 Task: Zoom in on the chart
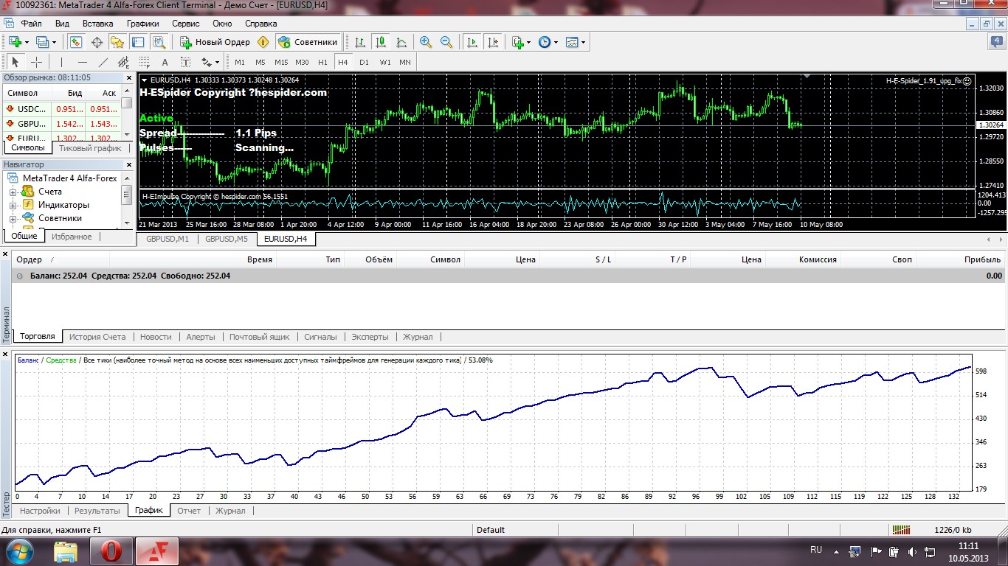(425, 42)
